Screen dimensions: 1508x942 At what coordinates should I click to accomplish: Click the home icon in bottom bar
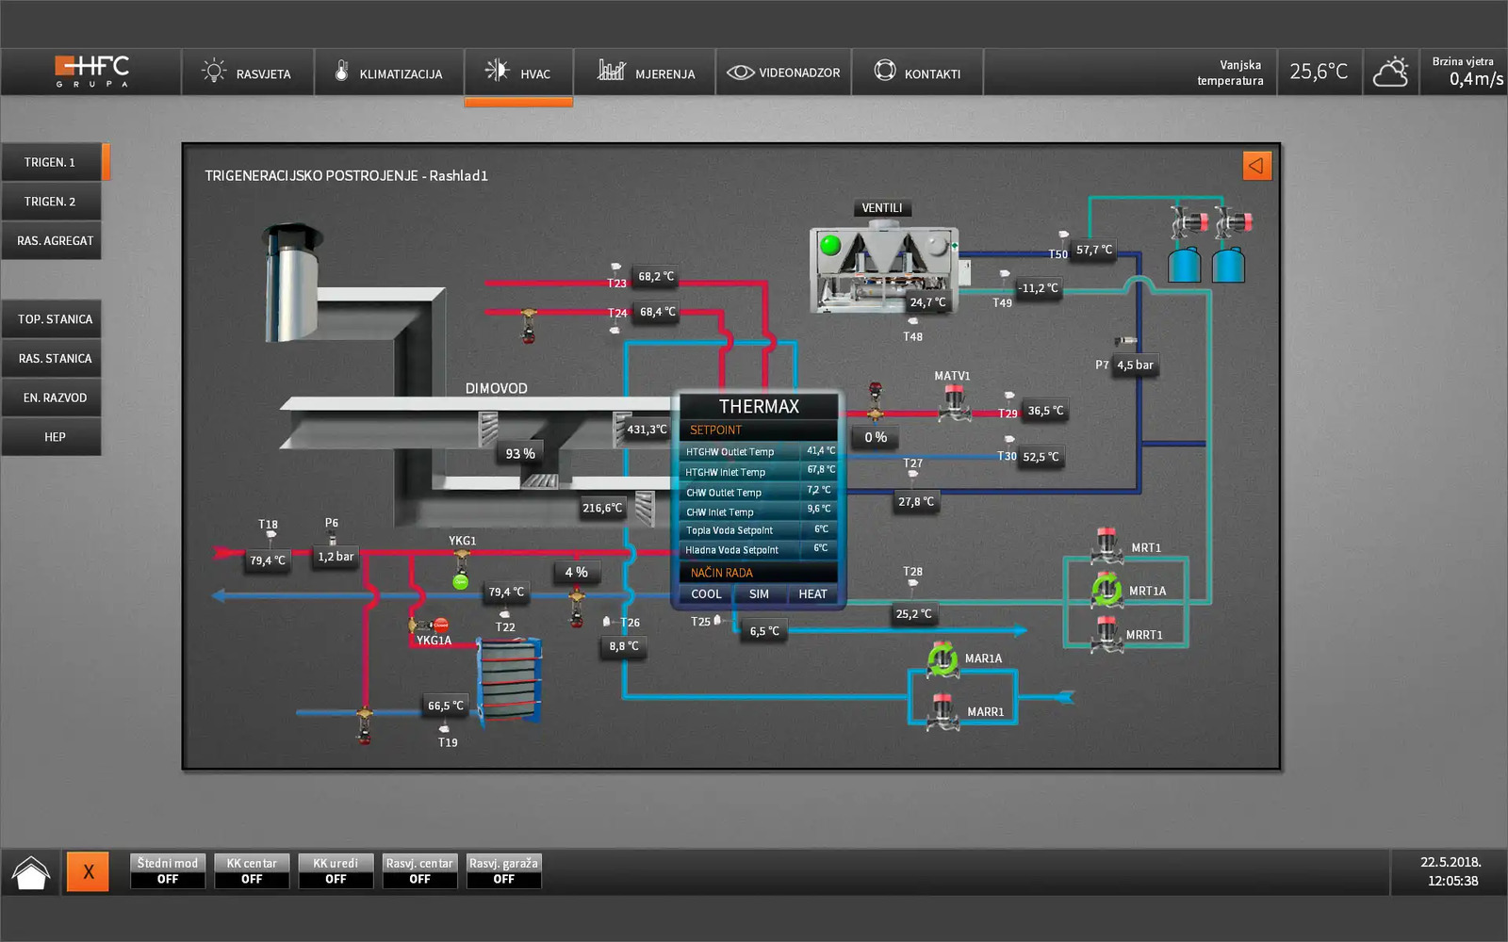[x=31, y=872]
